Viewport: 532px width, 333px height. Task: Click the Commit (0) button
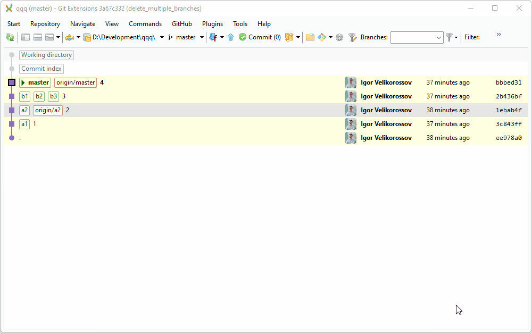[260, 37]
